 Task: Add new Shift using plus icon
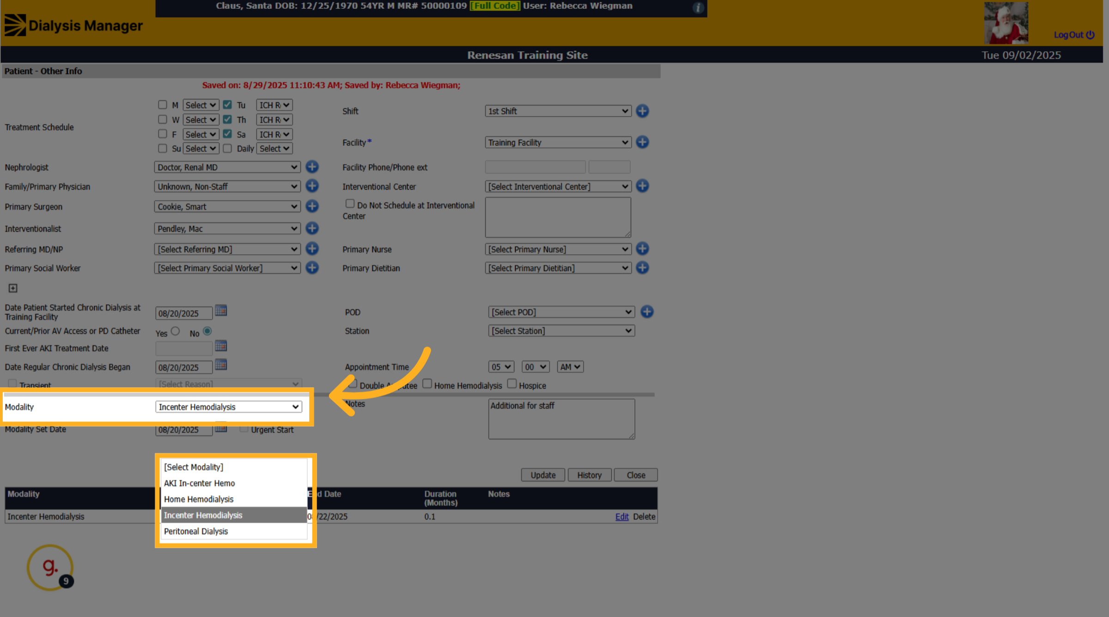click(642, 111)
